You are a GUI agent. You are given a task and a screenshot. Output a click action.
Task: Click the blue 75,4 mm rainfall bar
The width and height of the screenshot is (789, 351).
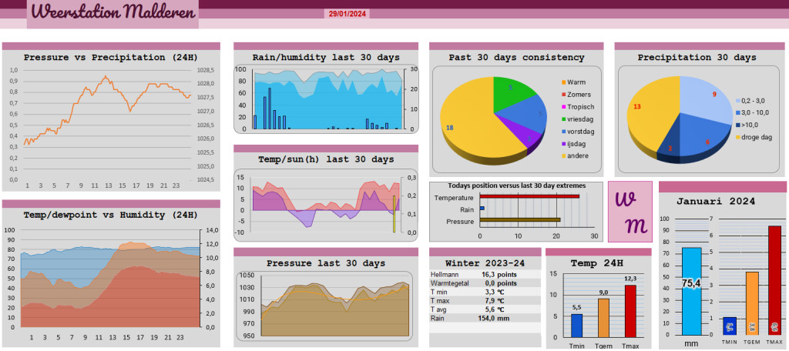coord(691,291)
